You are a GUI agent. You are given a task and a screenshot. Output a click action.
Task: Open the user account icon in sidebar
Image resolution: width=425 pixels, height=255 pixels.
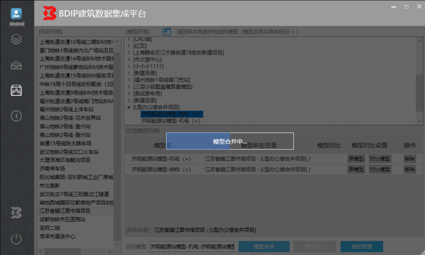(16, 13)
